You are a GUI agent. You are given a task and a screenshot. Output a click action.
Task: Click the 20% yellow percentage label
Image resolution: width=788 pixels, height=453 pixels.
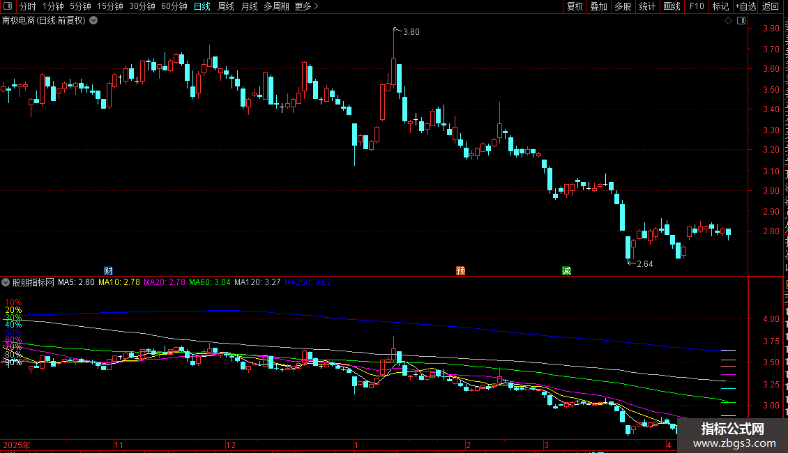click(x=13, y=310)
